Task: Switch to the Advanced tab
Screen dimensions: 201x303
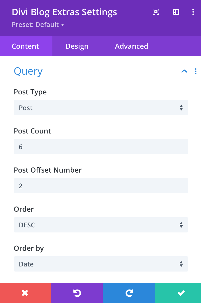Action: tap(131, 46)
